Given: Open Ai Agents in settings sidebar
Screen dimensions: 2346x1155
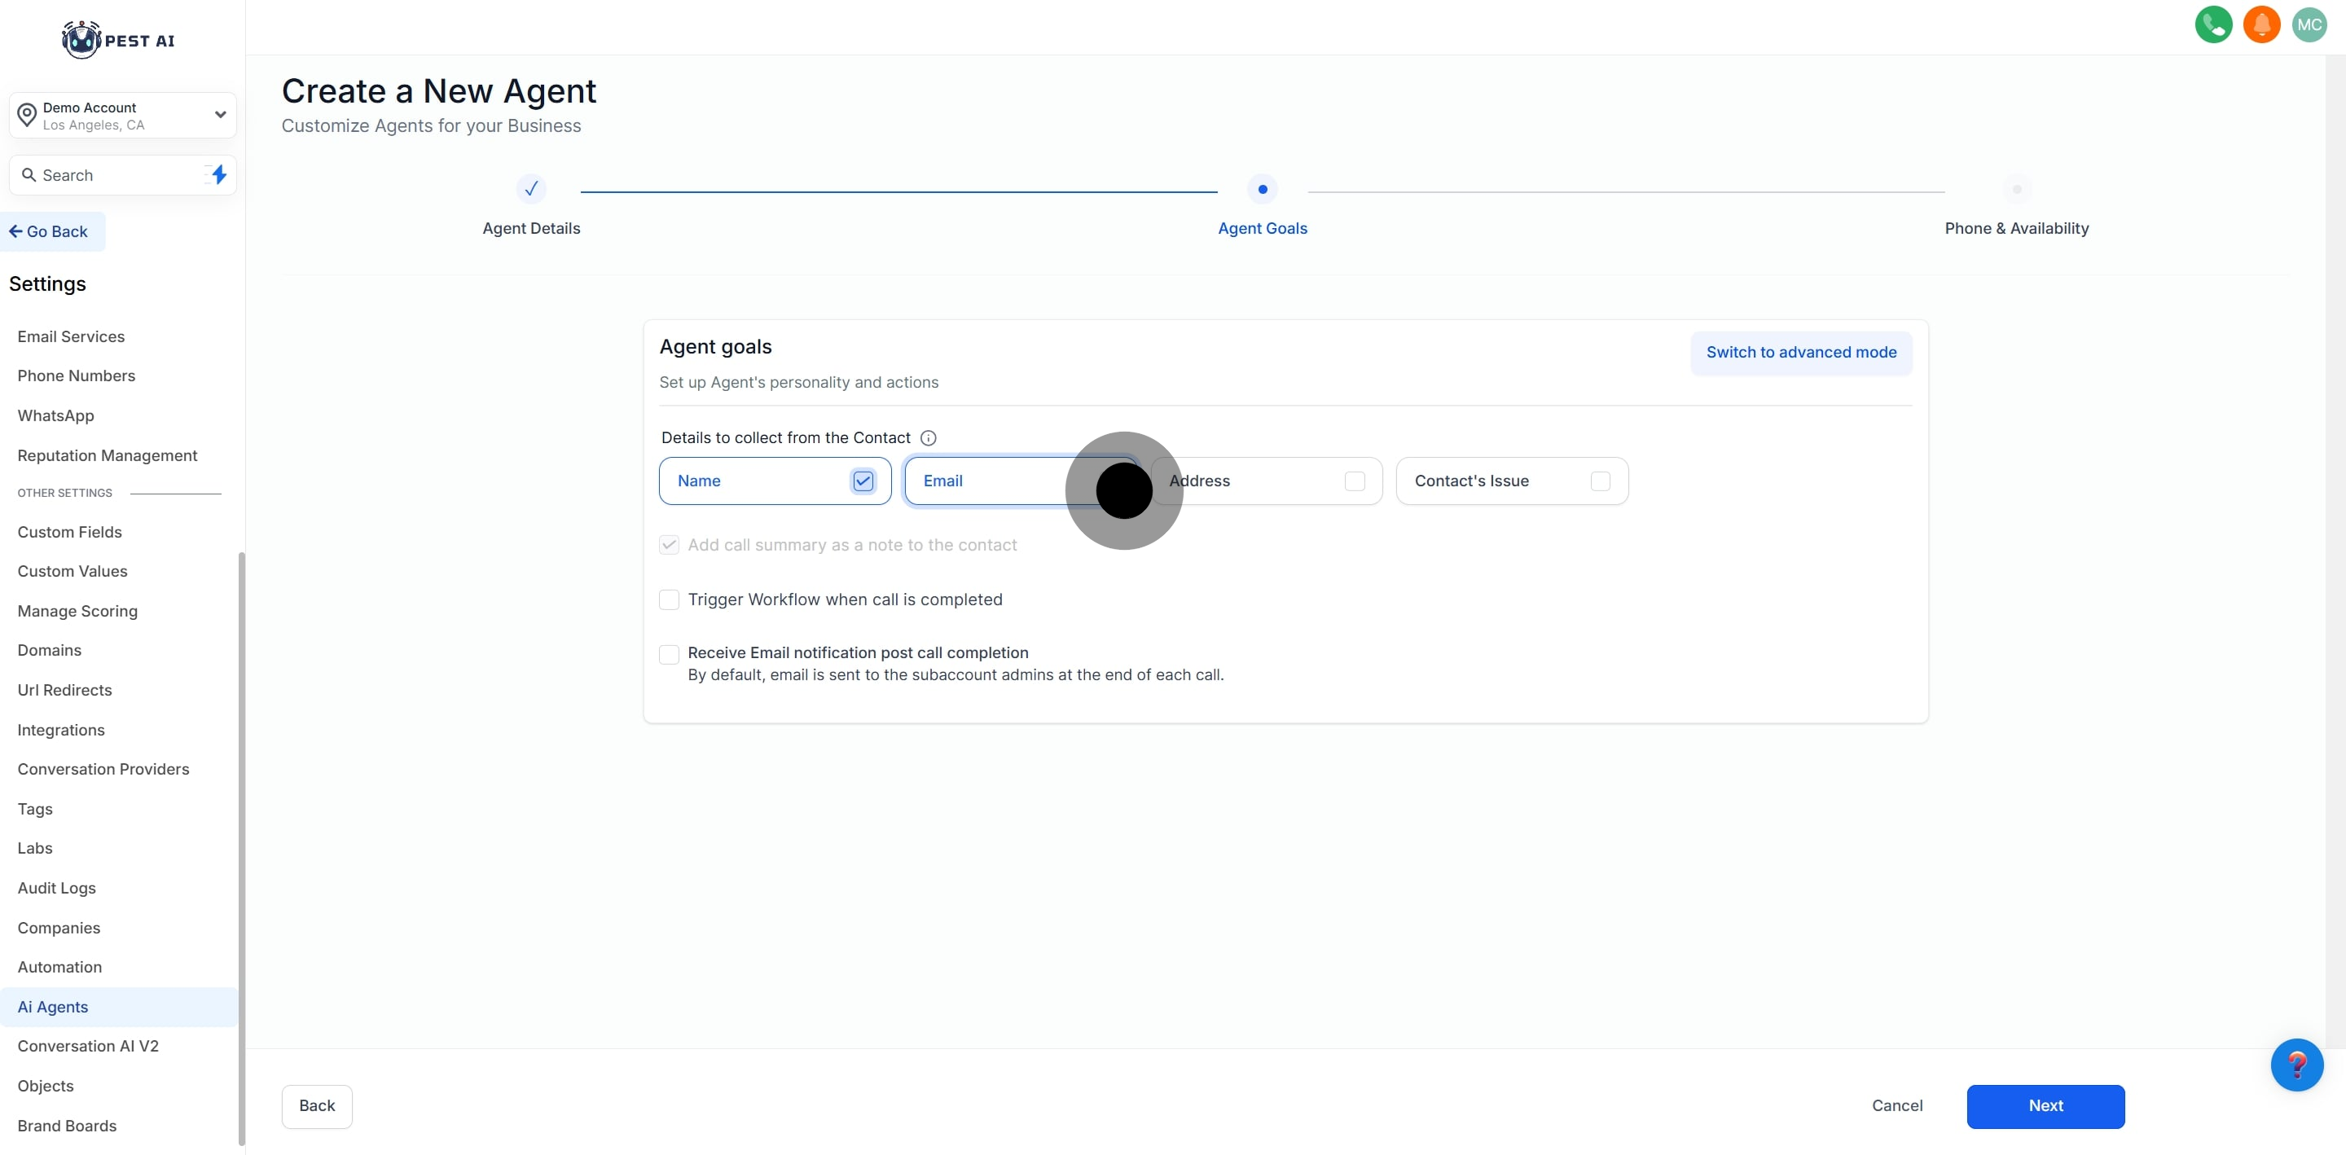Looking at the screenshot, I should coord(53,1007).
